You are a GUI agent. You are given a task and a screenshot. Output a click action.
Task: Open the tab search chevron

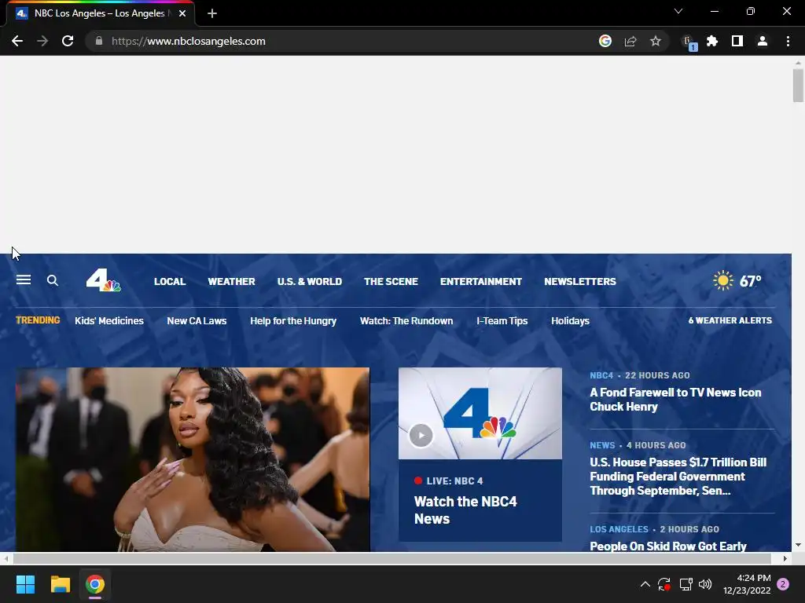tap(678, 11)
